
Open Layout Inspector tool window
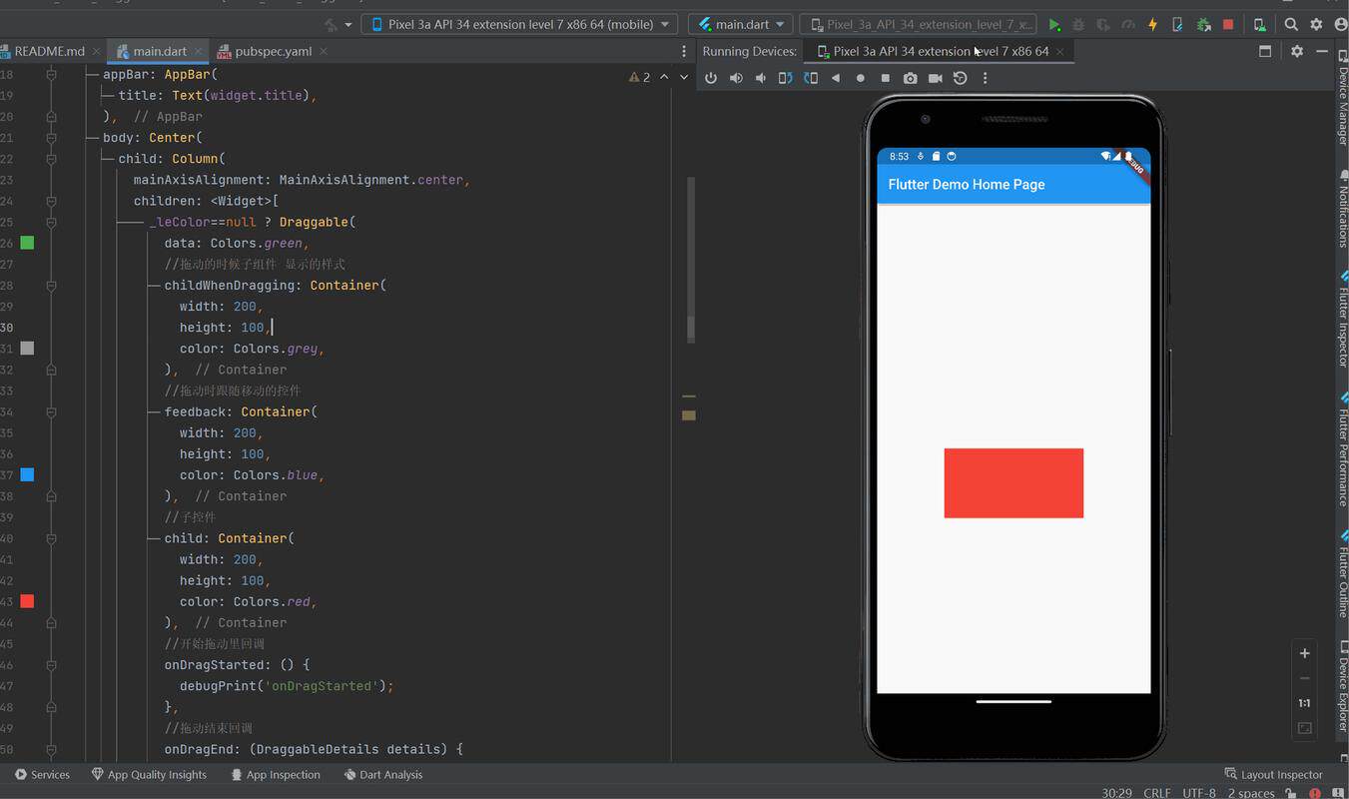coord(1274,774)
